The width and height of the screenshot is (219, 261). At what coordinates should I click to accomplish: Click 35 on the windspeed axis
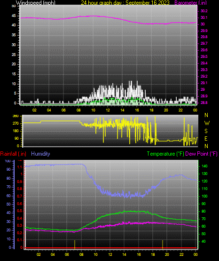coord(14,35)
